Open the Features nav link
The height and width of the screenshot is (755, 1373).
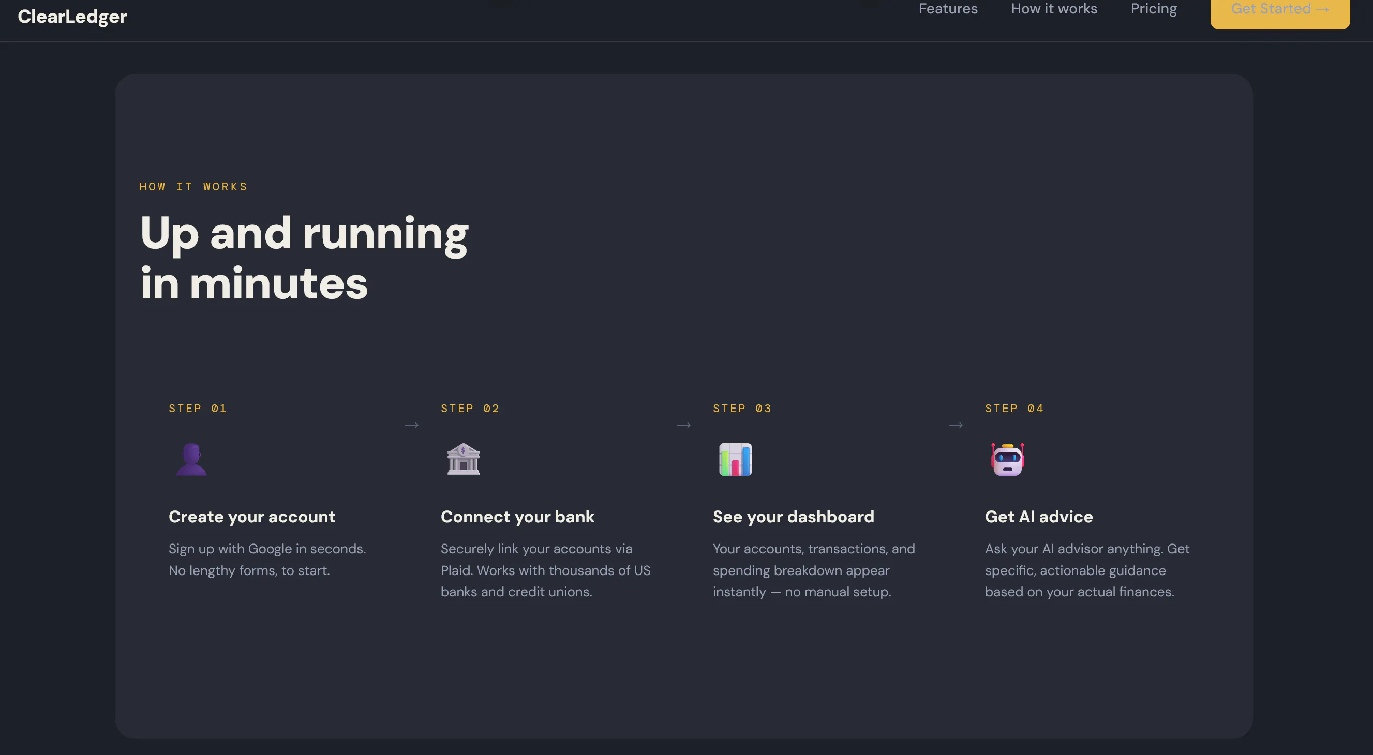point(948,8)
